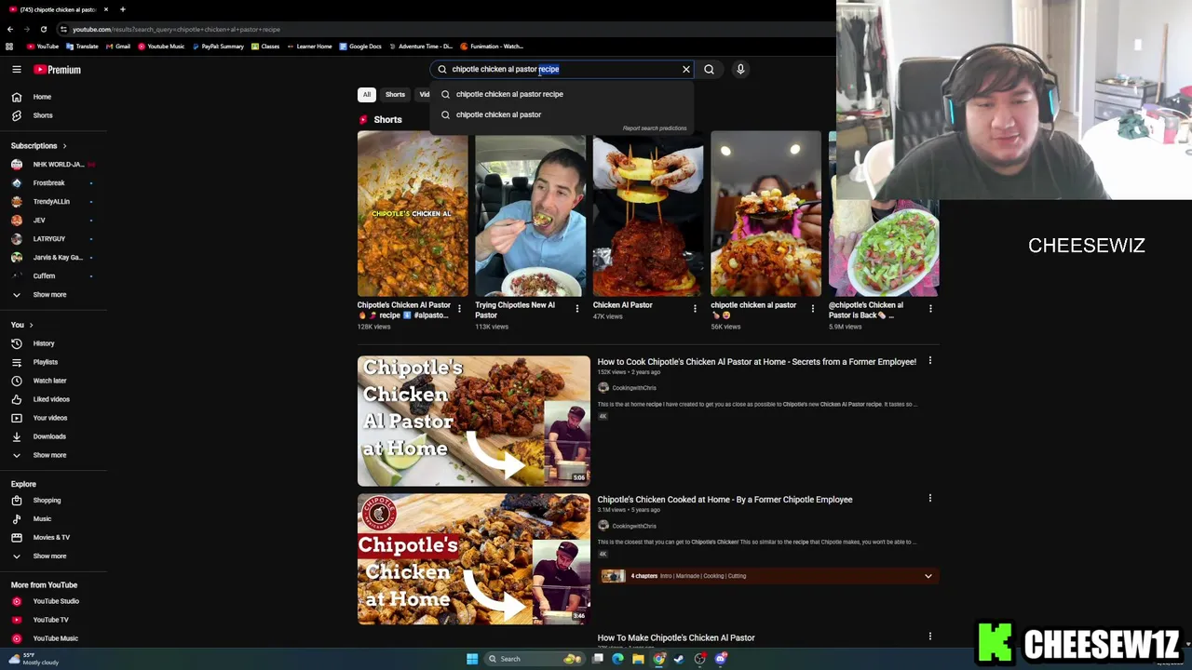Screen dimensions: 1192x670
Task: Expand the Subscriptions section
Action: click(39, 146)
